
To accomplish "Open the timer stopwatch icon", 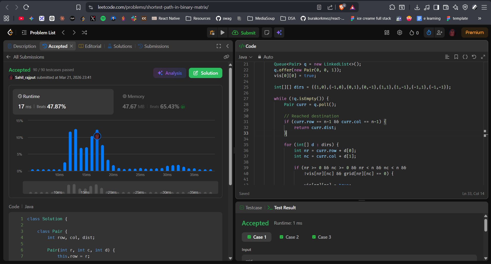I will coord(429,32).
